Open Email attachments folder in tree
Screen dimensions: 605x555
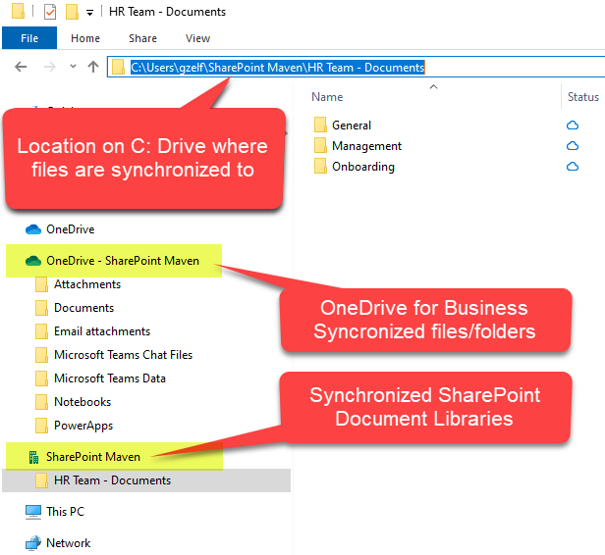pos(102,331)
